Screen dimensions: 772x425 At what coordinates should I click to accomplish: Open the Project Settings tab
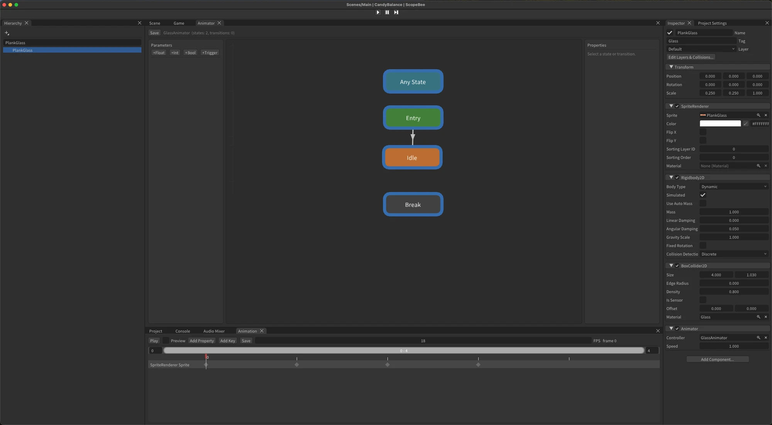(x=712, y=23)
